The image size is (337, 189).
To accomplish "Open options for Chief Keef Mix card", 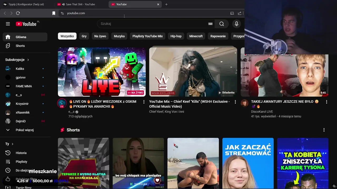I will [235, 102].
